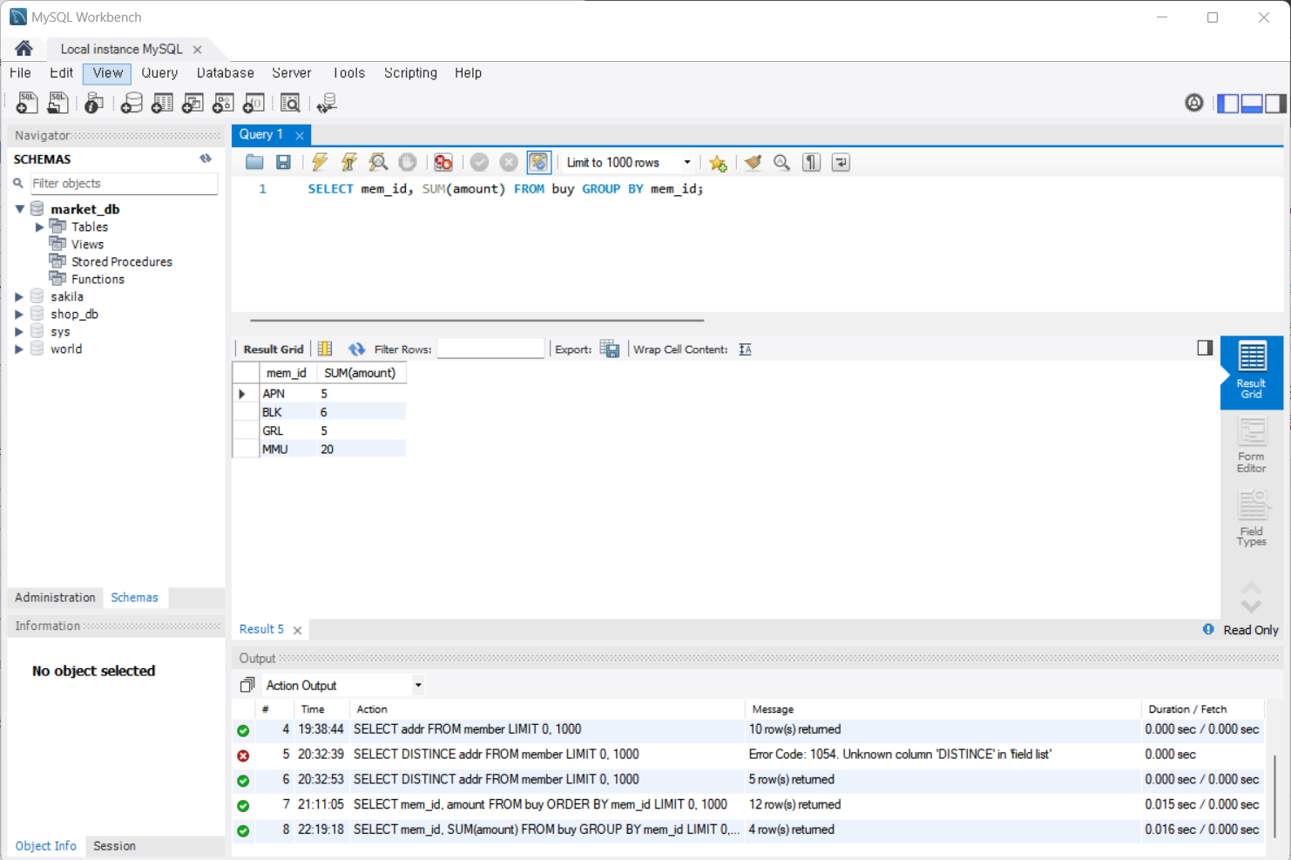Commit the transaction icon
This screenshot has height=860, width=1291.
pyautogui.click(x=479, y=162)
